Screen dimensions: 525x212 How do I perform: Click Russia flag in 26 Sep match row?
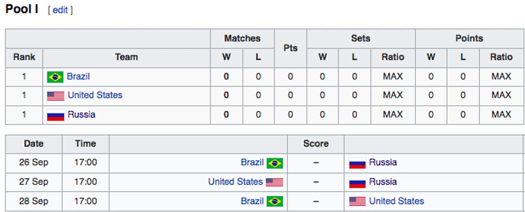click(357, 163)
